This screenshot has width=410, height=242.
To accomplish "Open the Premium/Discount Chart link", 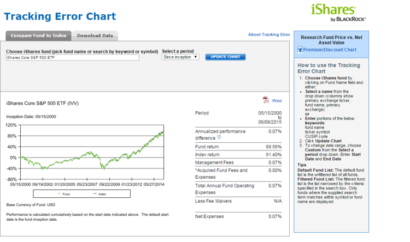I will [x=330, y=50].
